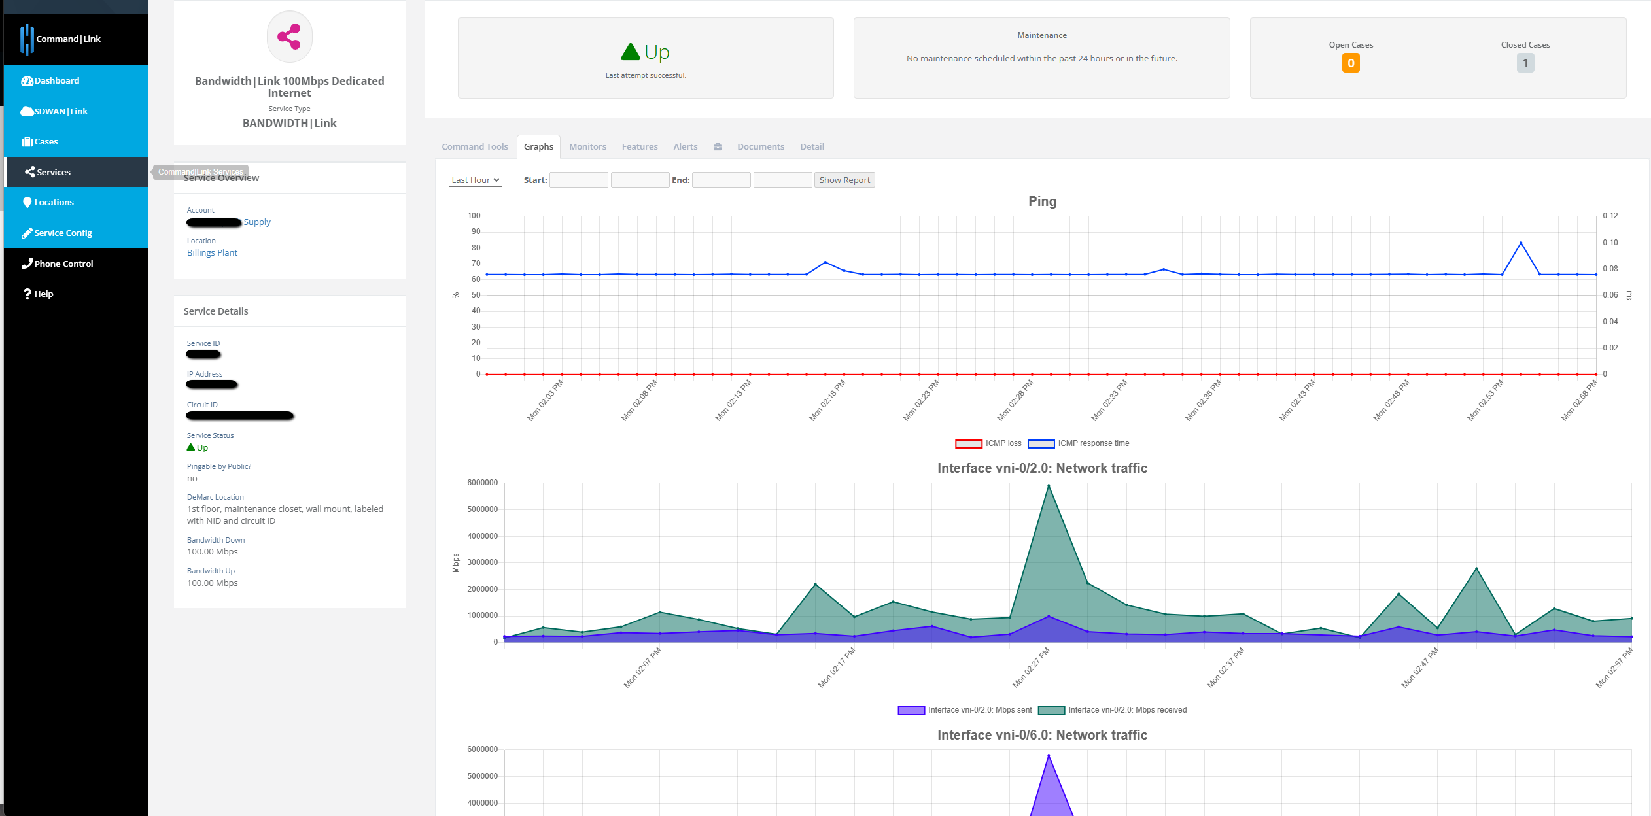Click the Service Details heading

216,311
